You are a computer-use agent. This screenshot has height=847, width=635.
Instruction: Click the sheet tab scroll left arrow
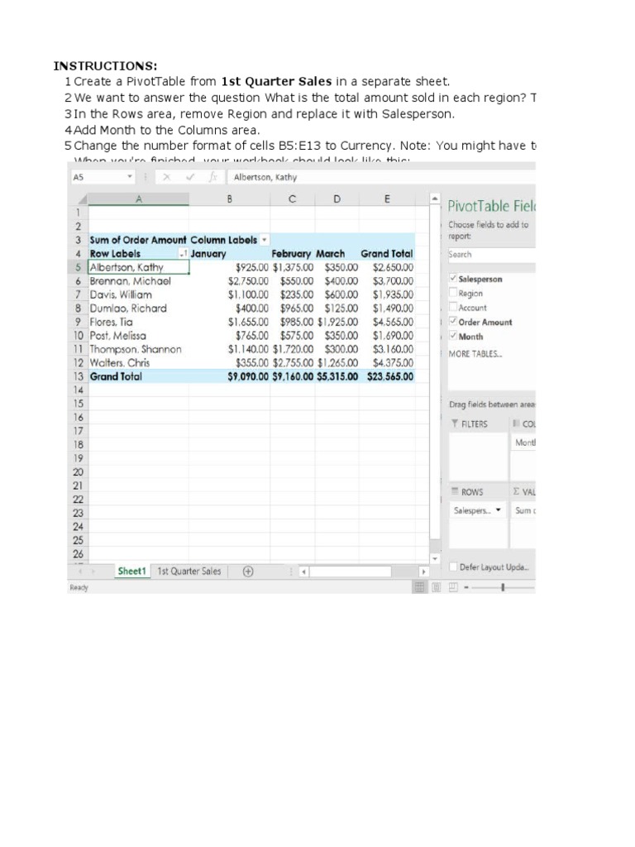(80, 572)
